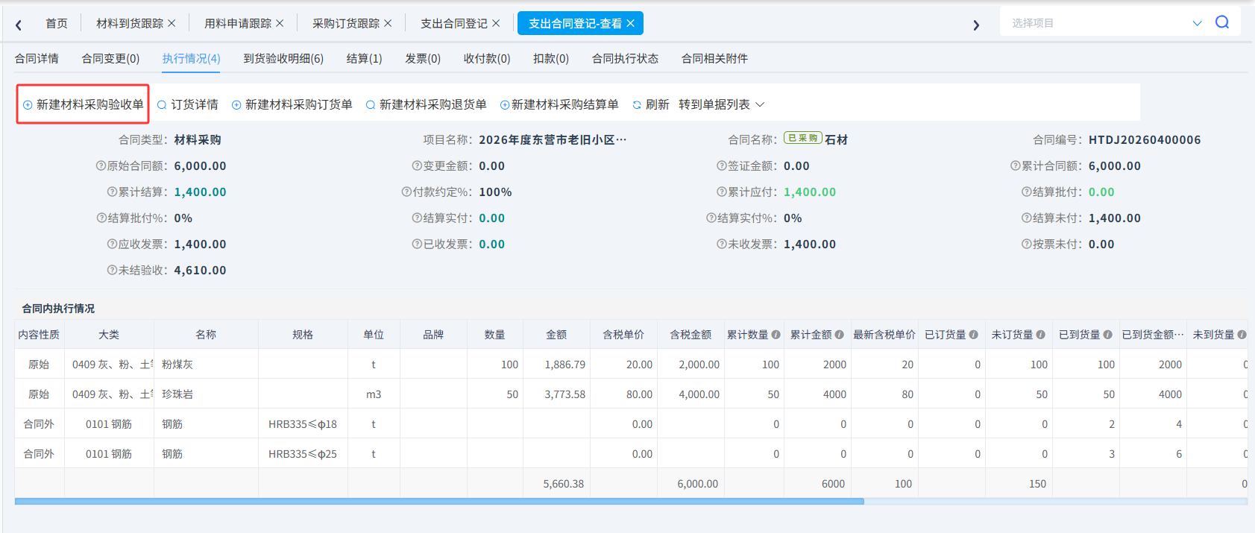Click the search magnifier icon
This screenshot has height=533, width=1255.
(x=1222, y=22)
